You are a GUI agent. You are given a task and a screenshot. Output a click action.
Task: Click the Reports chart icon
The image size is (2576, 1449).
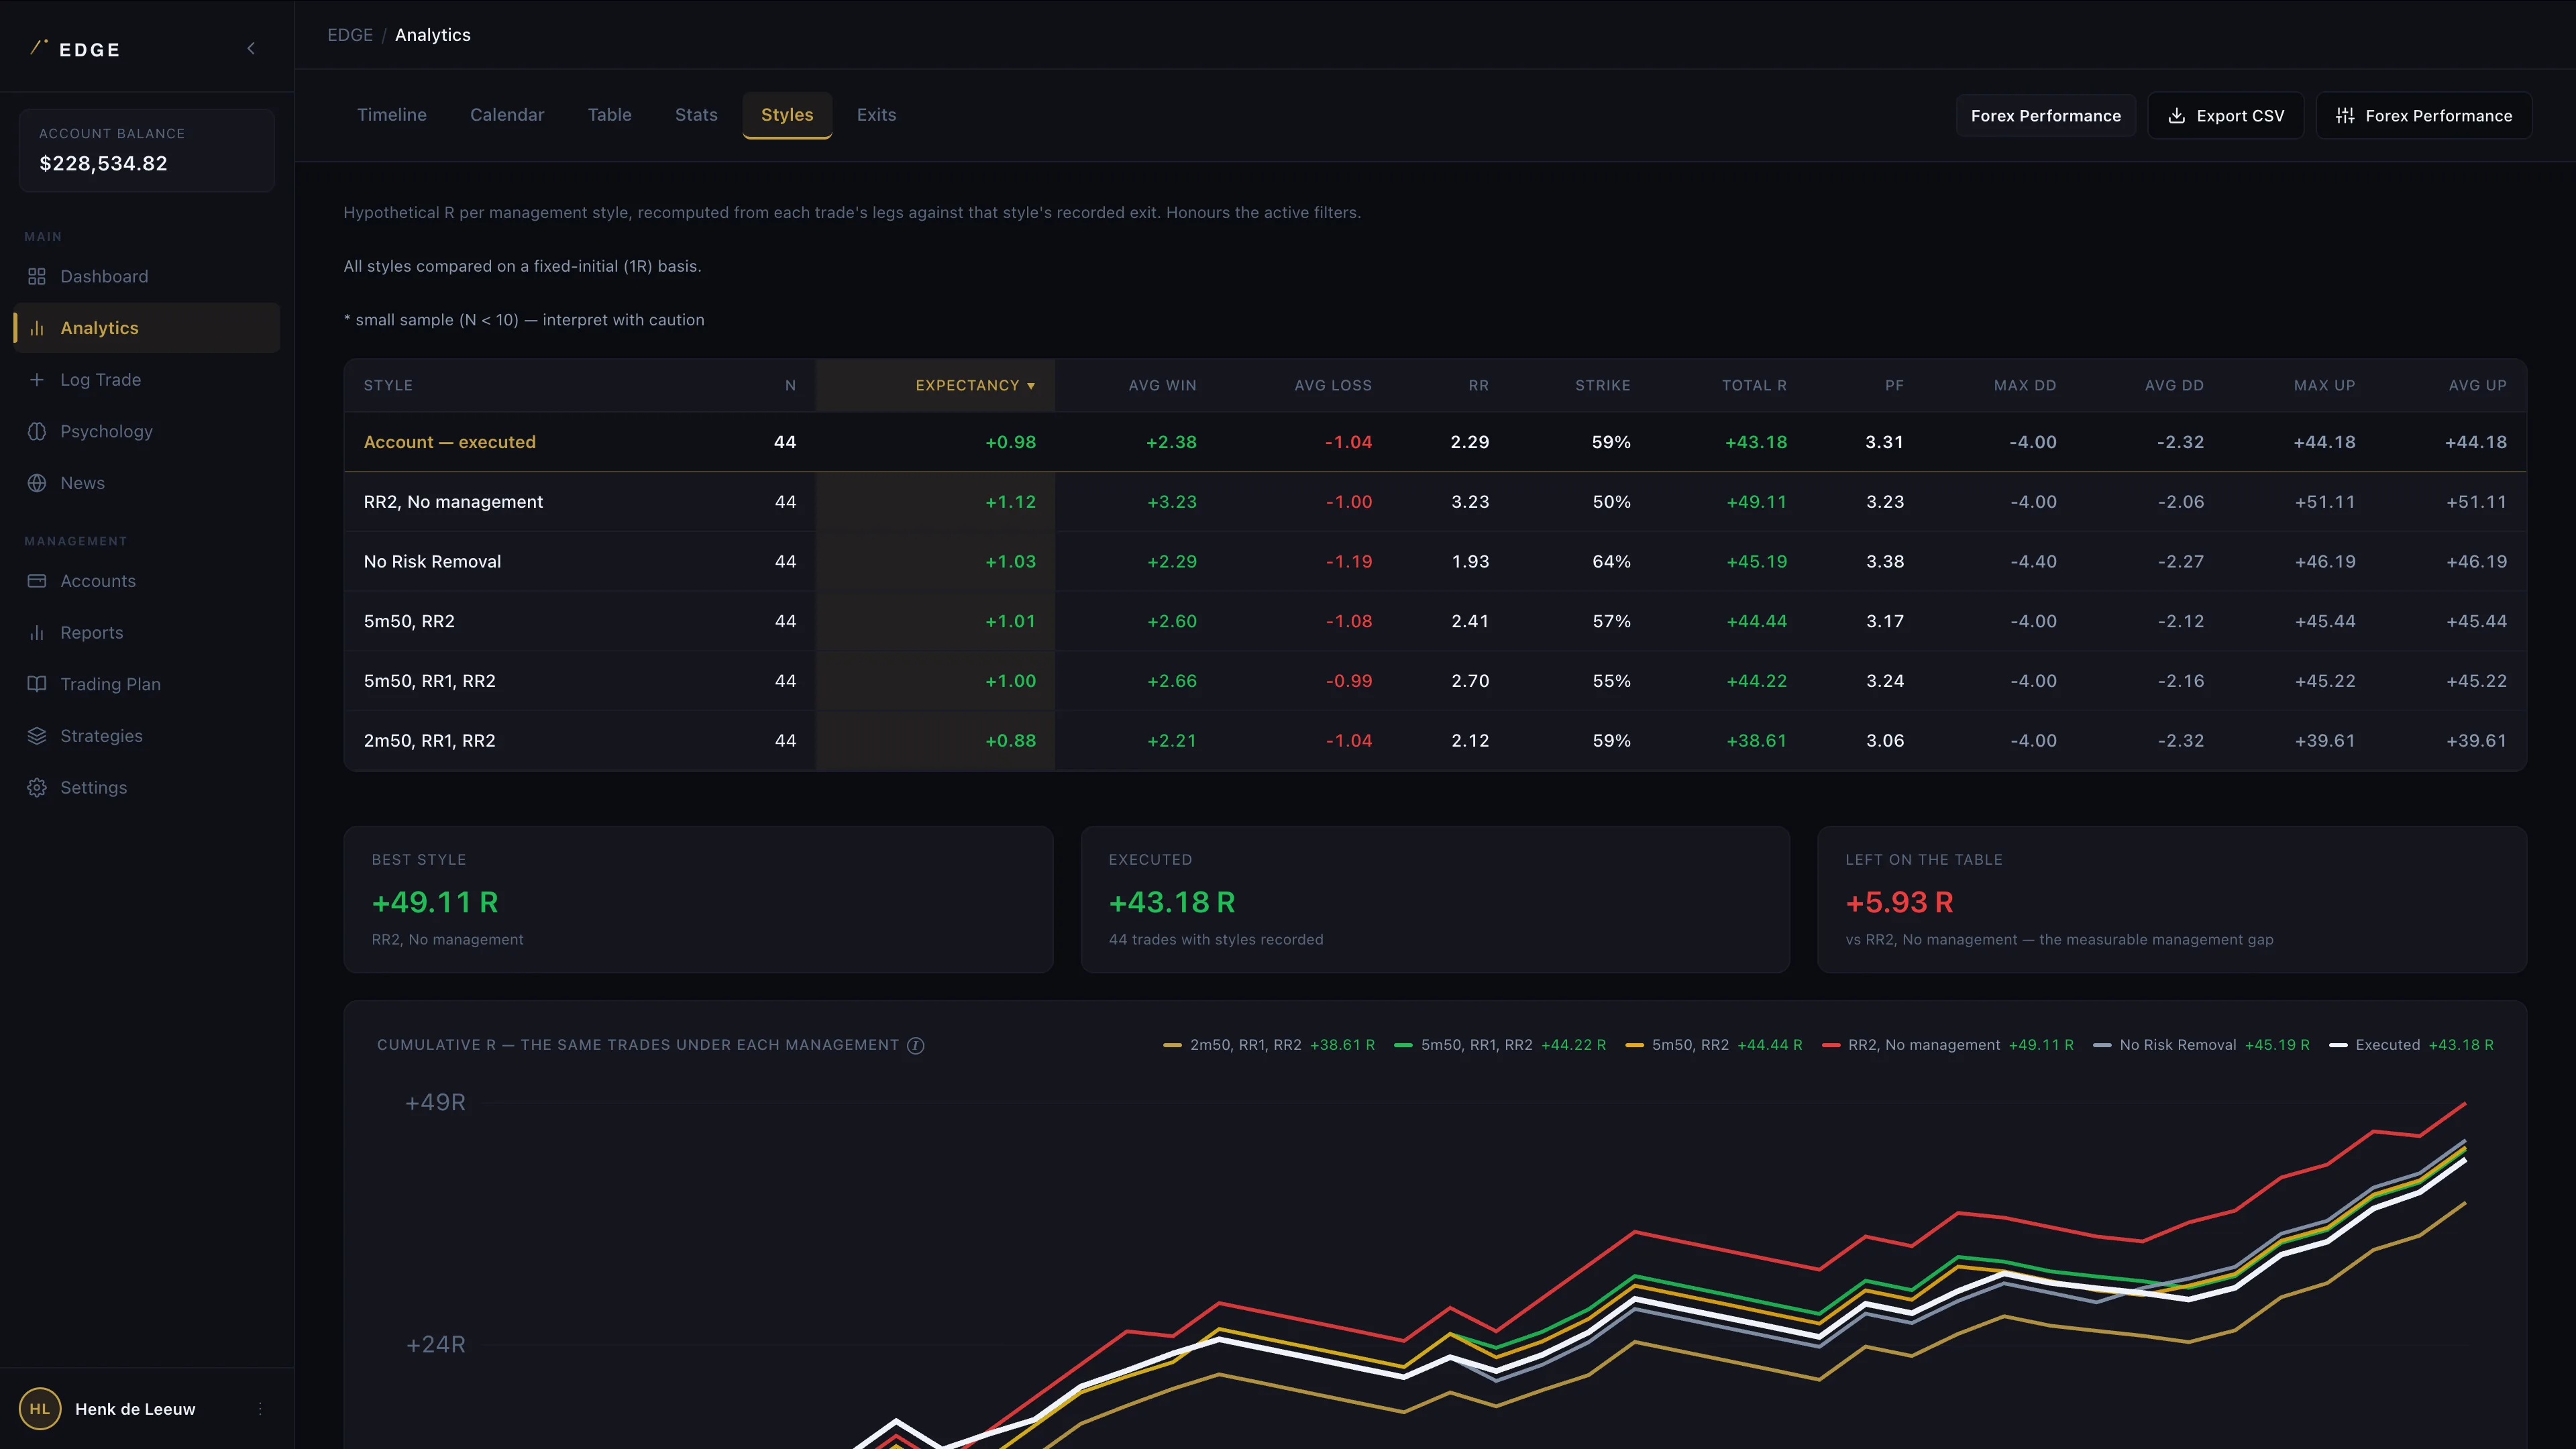click(37, 633)
